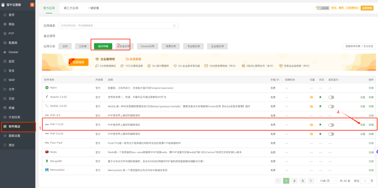
Task: Filter apps by 运行环境 category
Action: coord(103,46)
